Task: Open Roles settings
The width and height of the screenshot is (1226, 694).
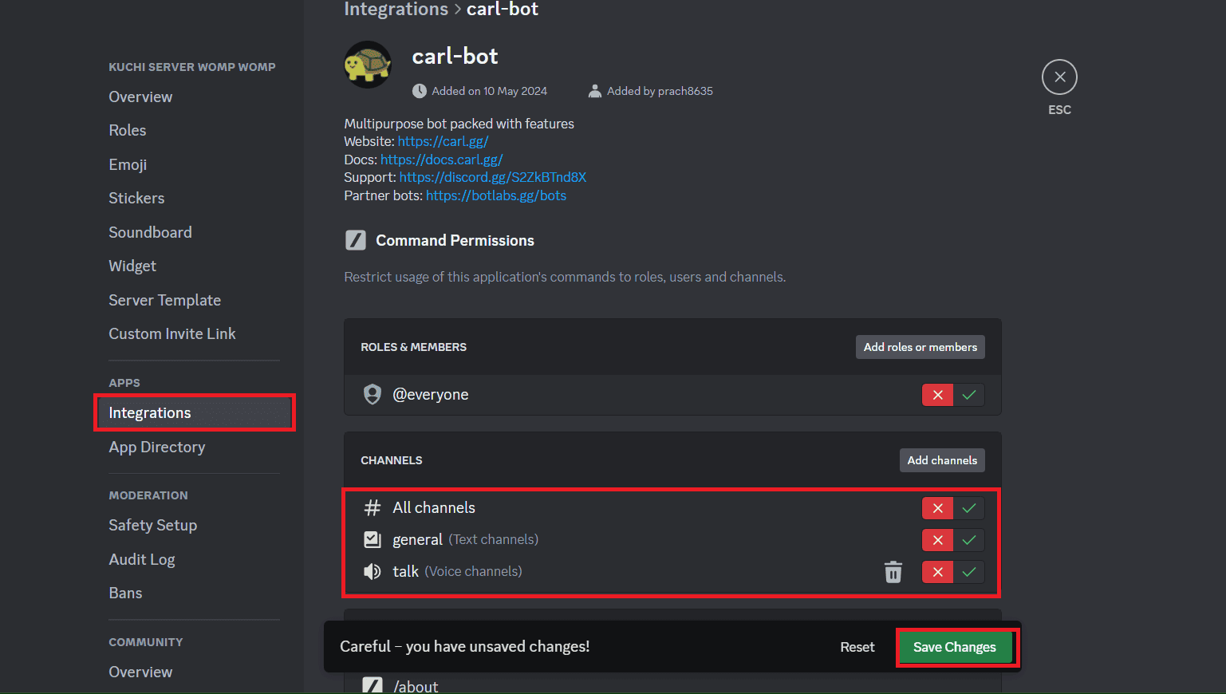Action: coord(128,130)
